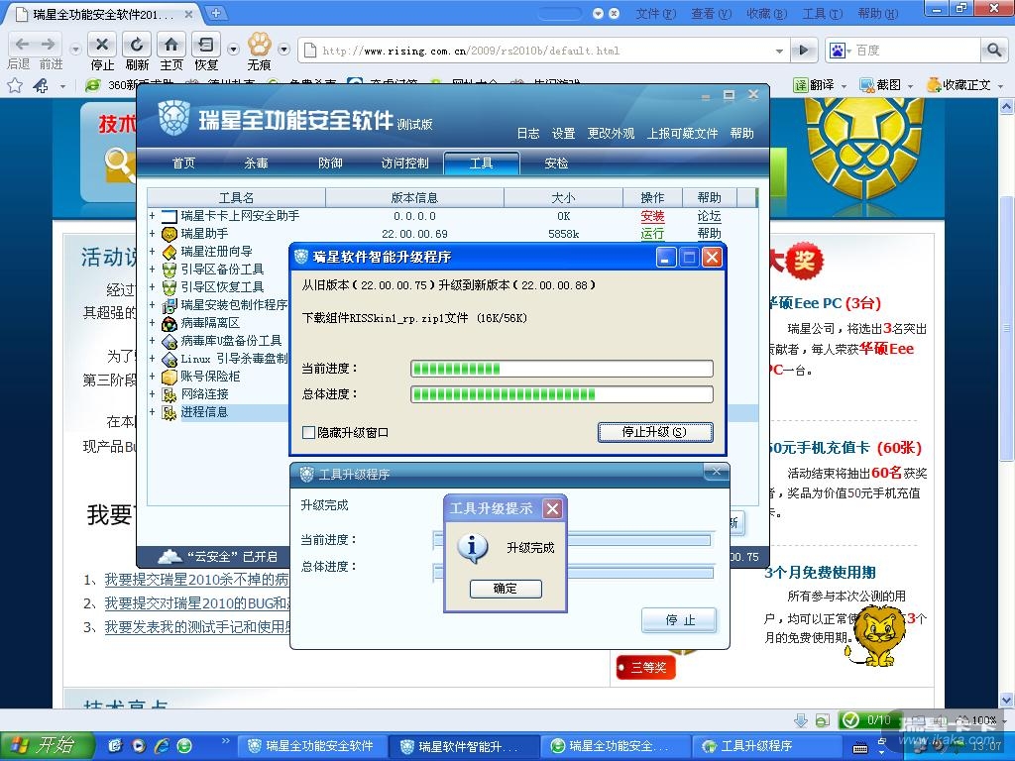Click the 病毒隔离区 icon in tool list
This screenshot has width=1015, height=761.
pos(169,323)
